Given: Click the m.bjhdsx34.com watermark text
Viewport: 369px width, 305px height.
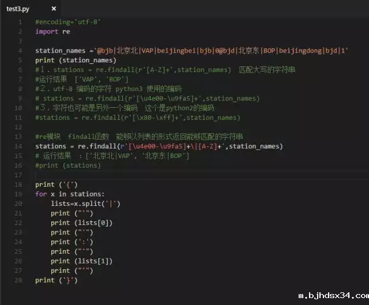Looking at the screenshot, I should 332,295.
